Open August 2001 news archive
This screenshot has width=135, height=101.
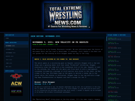tap(16, 56)
